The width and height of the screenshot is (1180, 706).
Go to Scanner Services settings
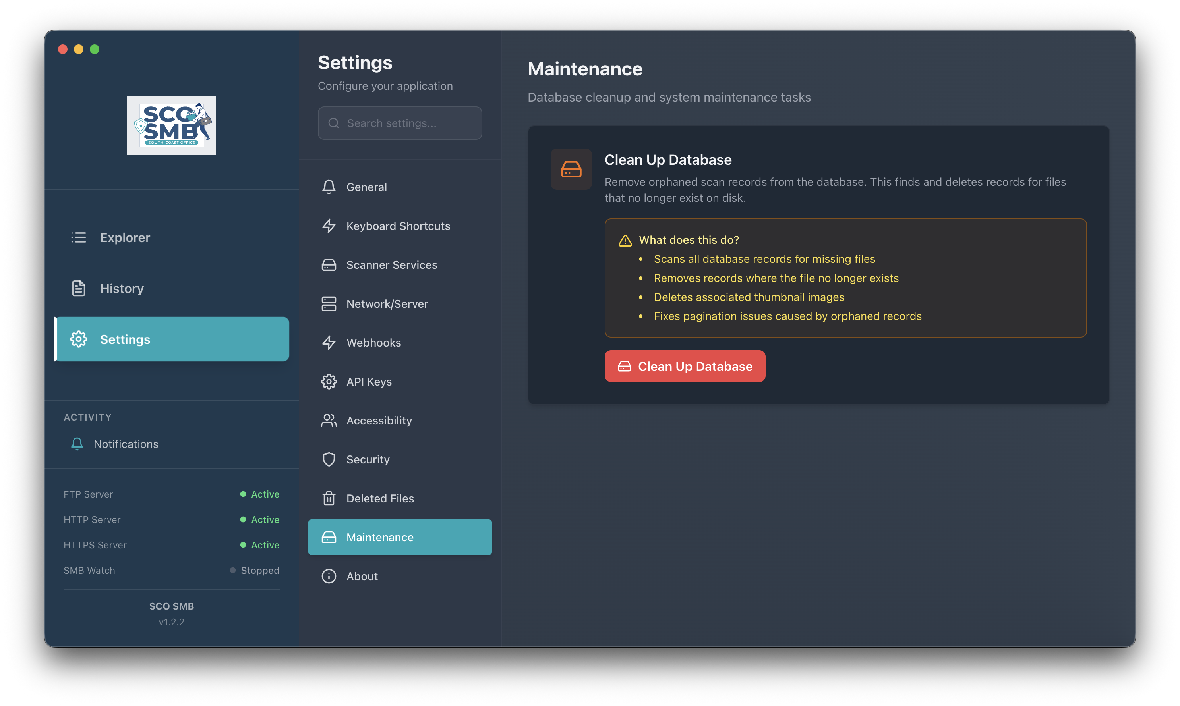pos(400,265)
